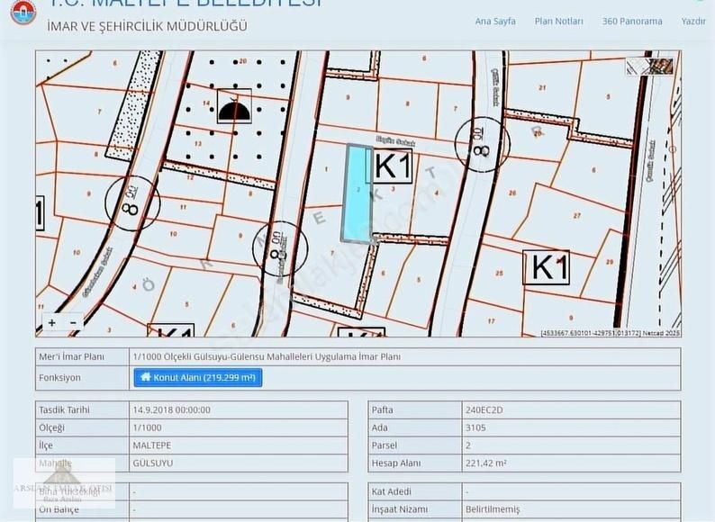Zoom out the map with minus button
Viewport: 715px width, 522px height.
[73, 323]
